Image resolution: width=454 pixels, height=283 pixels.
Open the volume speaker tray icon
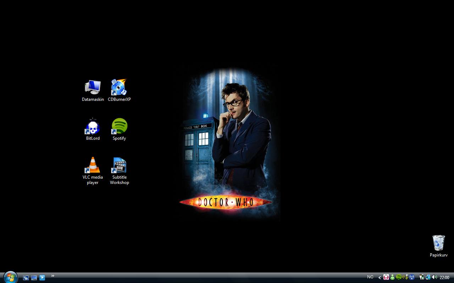coord(434,277)
